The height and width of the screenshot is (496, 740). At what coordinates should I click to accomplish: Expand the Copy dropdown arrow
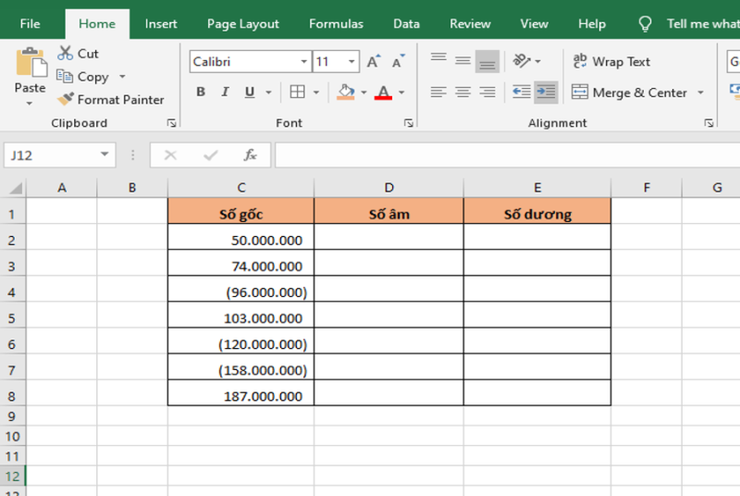(122, 76)
